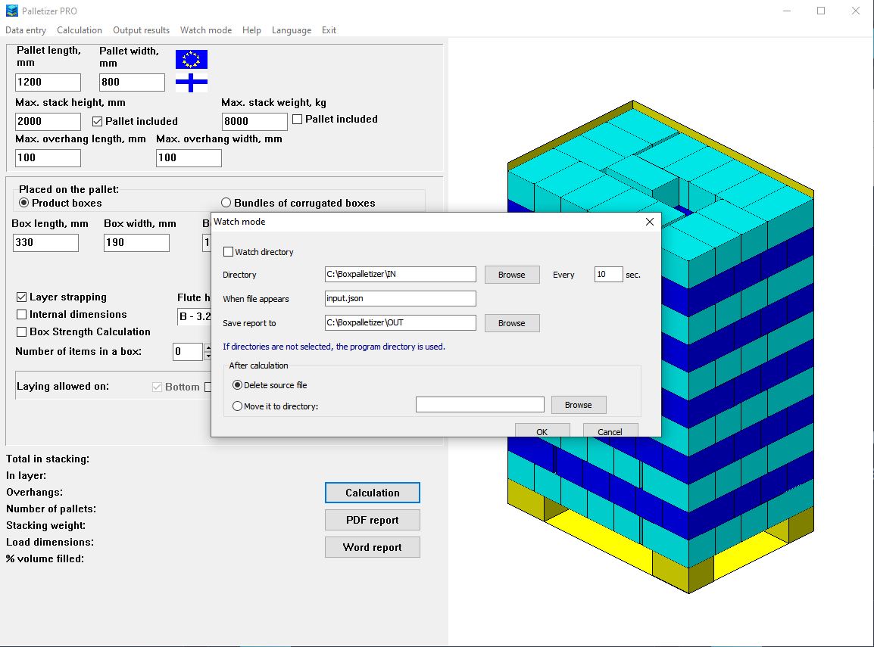Click Browse next to Save report to
The image size is (874, 647).
(x=512, y=323)
